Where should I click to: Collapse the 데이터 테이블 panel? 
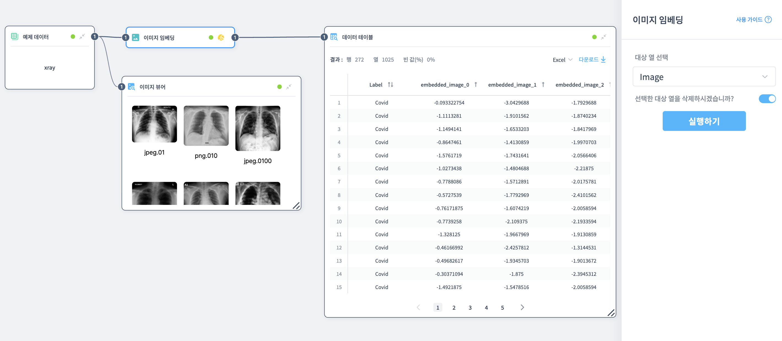click(x=603, y=37)
